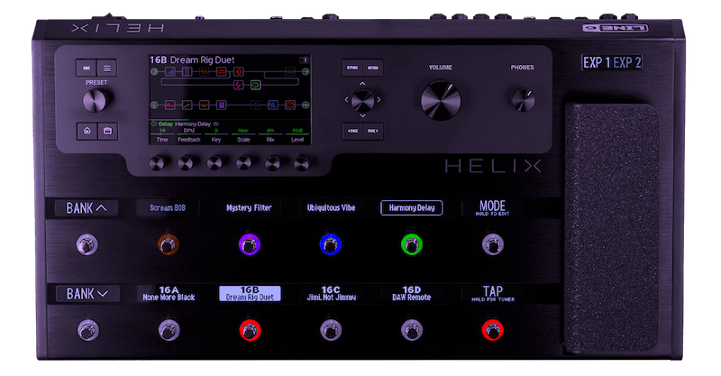Viewport: 721px width, 376px height.
Task: Select the Scream 808 label
Action: click(x=168, y=208)
